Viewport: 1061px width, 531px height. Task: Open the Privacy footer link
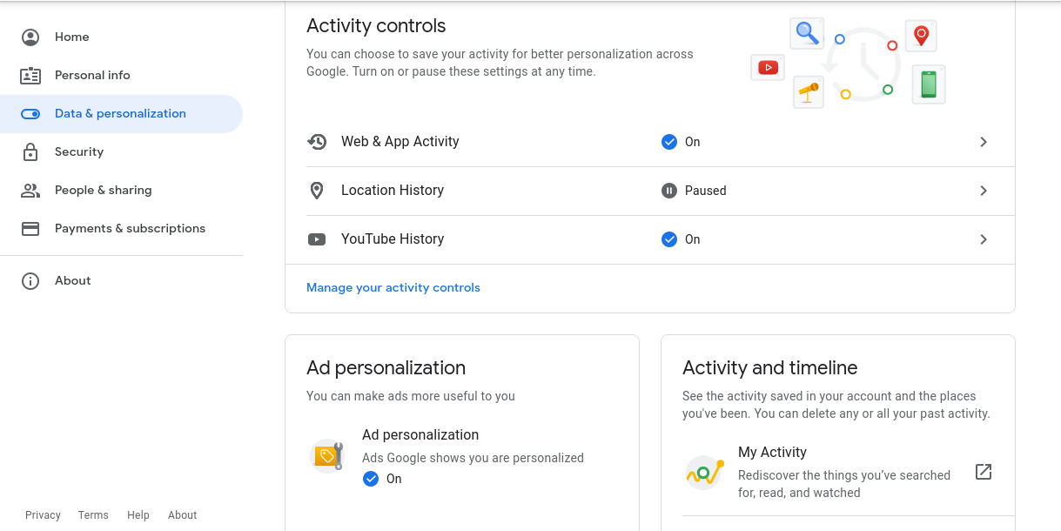click(x=43, y=514)
